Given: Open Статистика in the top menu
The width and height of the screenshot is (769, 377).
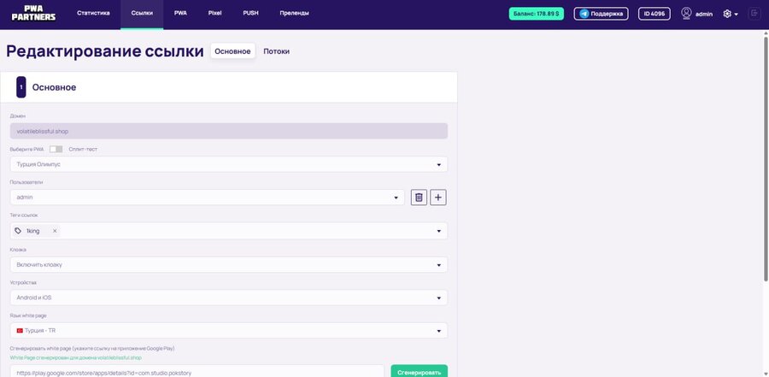Looking at the screenshot, I should [93, 14].
